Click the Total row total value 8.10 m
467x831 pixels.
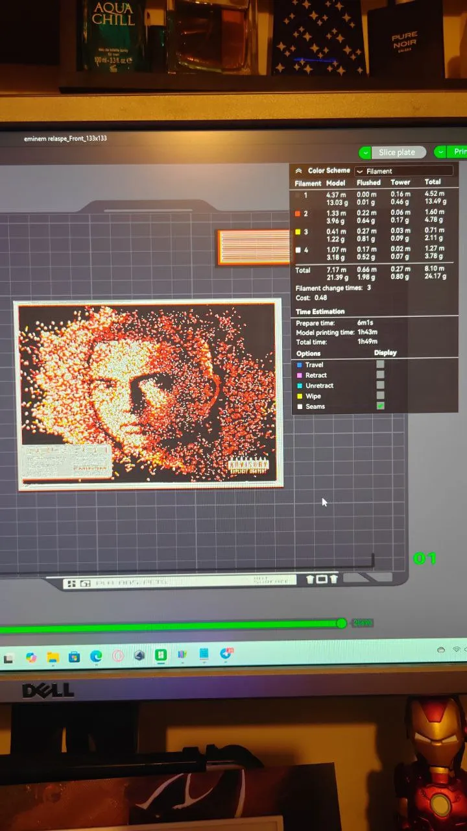[x=434, y=269]
